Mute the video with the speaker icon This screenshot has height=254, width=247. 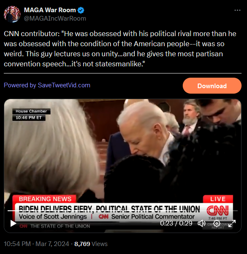[x=202, y=223]
